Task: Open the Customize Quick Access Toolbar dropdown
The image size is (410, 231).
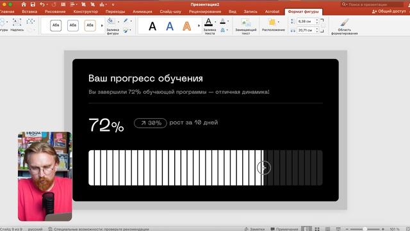Action: [113, 4]
